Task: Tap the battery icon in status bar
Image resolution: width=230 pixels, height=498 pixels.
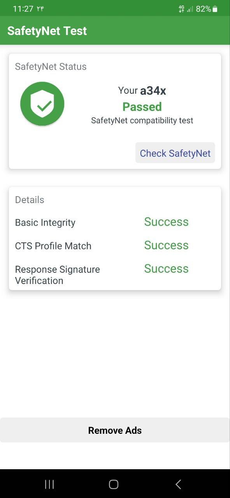Action: click(215, 9)
